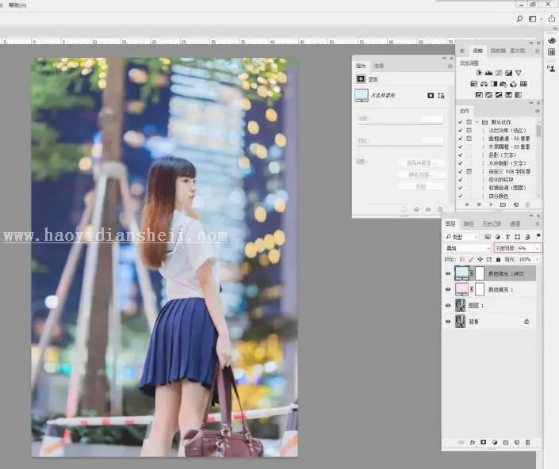Screen dimensions: 559x469
Task: Toggle visibility of the 背景 layer
Action: tap(448, 322)
